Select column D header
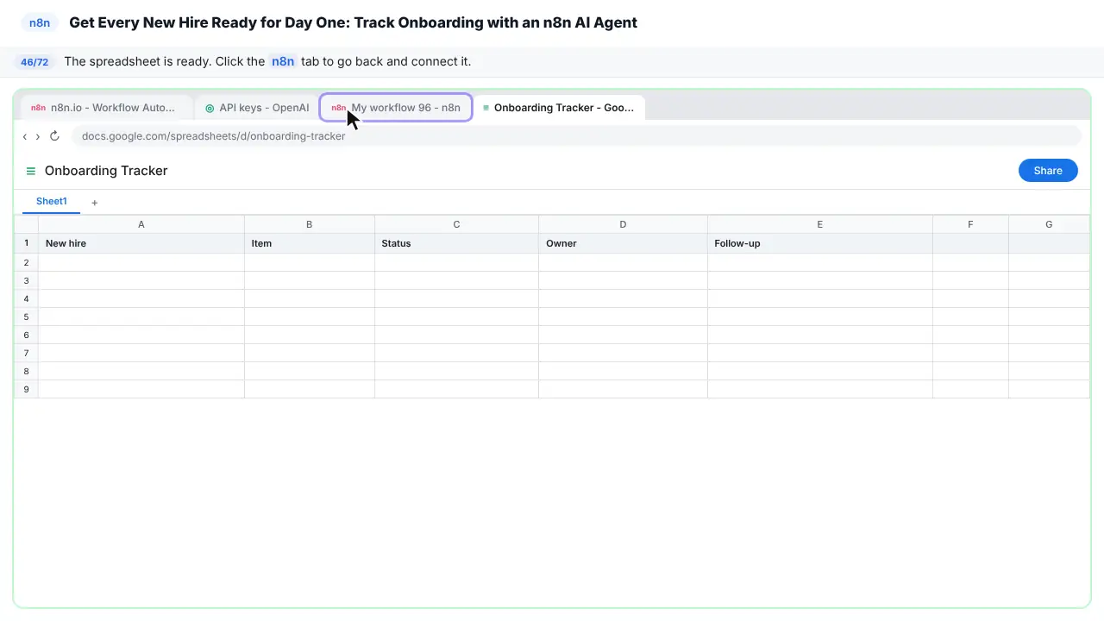This screenshot has height=621, width=1104. (x=623, y=224)
